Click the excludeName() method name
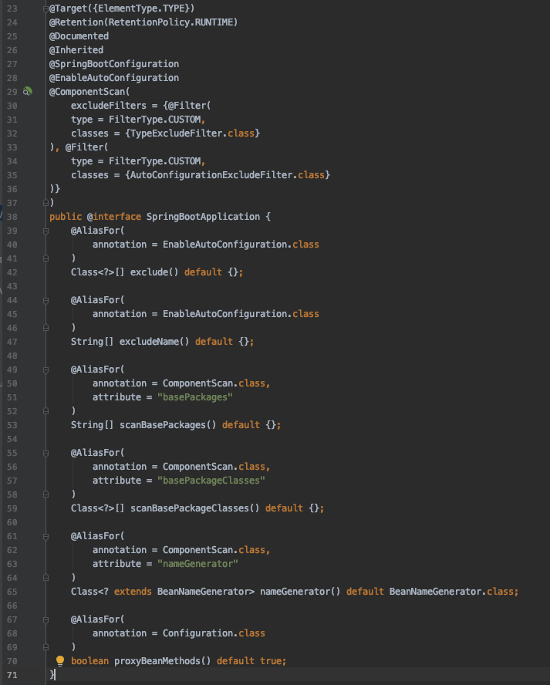The width and height of the screenshot is (550, 685). [x=154, y=342]
